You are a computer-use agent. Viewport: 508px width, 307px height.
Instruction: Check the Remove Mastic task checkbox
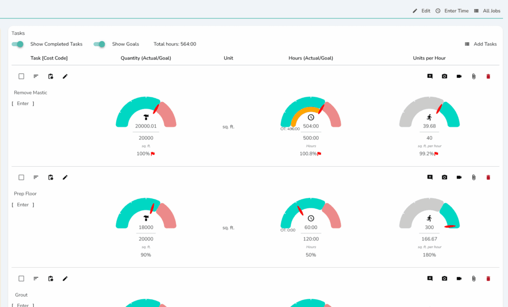click(21, 76)
